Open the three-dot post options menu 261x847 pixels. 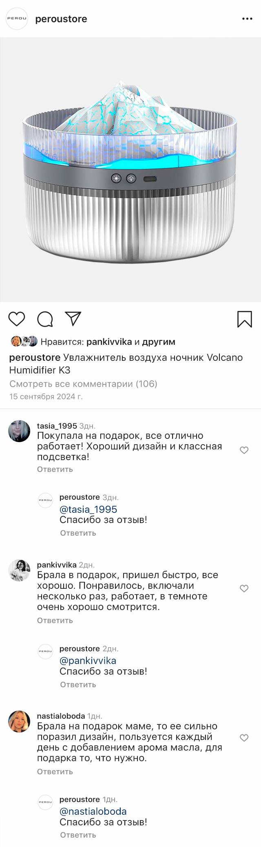coord(247,19)
